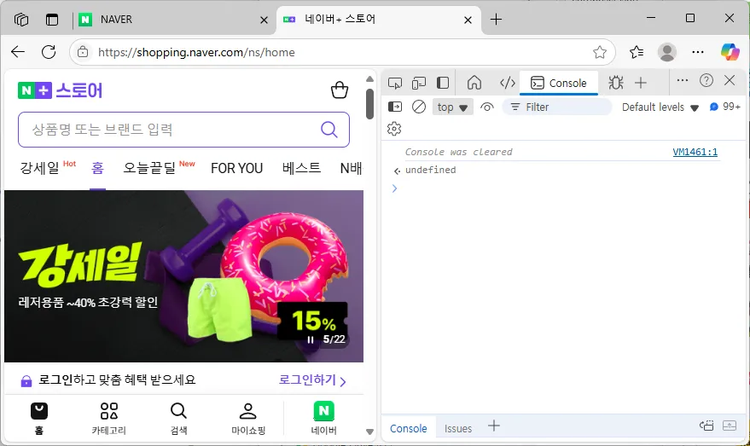This screenshot has width=750, height=446.
Task: Select the DevTools Console tab
Action: pyautogui.click(x=559, y=84)
